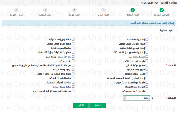Screen dimensions: 178x113
Task: Tick 'إصدار تصاريح / شعبة السلامة المرورية'
Action: coord(147,78)
